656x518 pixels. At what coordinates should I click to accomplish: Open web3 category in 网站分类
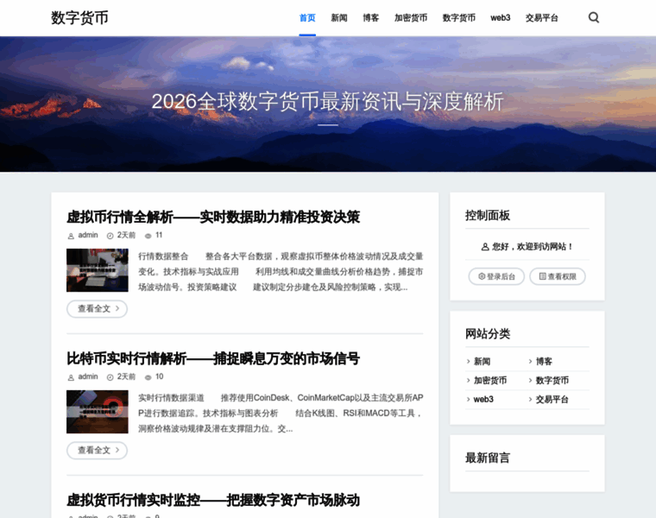point(483,399)
